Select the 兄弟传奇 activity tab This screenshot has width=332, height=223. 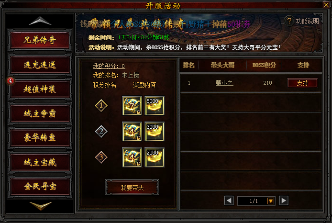pyautogui.click(x=40, y=40)
